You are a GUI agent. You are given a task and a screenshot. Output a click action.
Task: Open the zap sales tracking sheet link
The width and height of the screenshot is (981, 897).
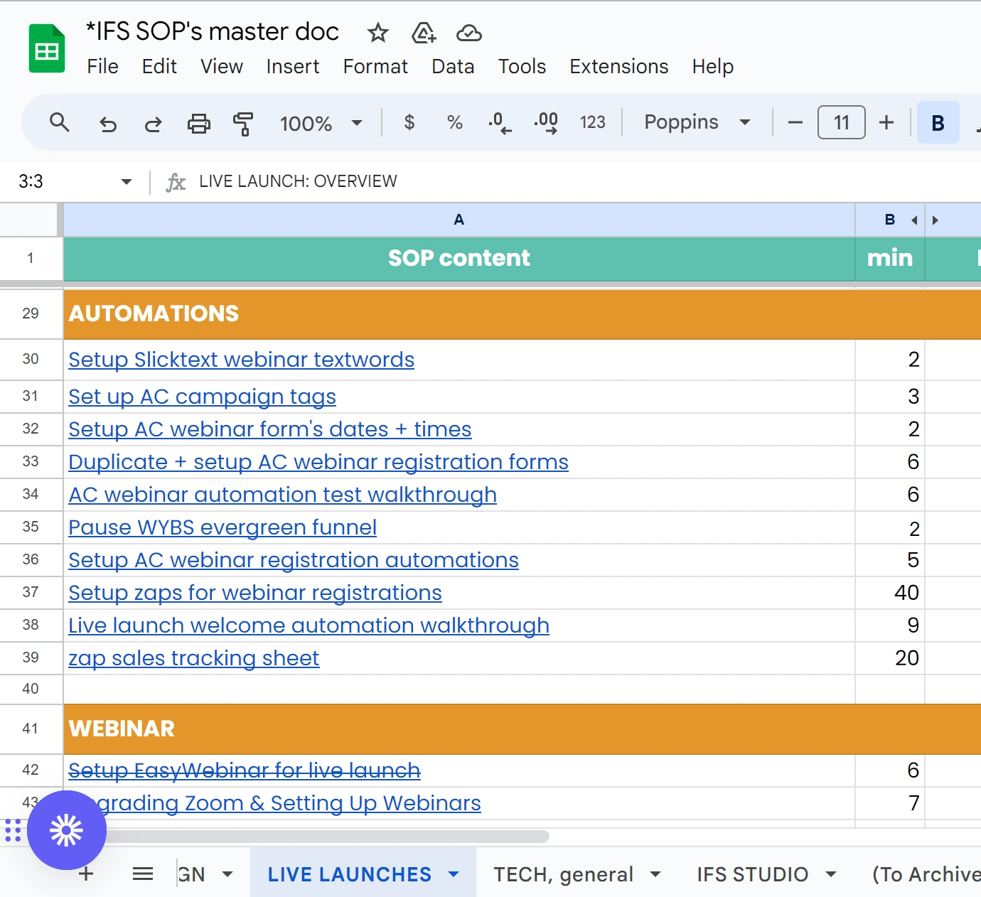[193, 658]
